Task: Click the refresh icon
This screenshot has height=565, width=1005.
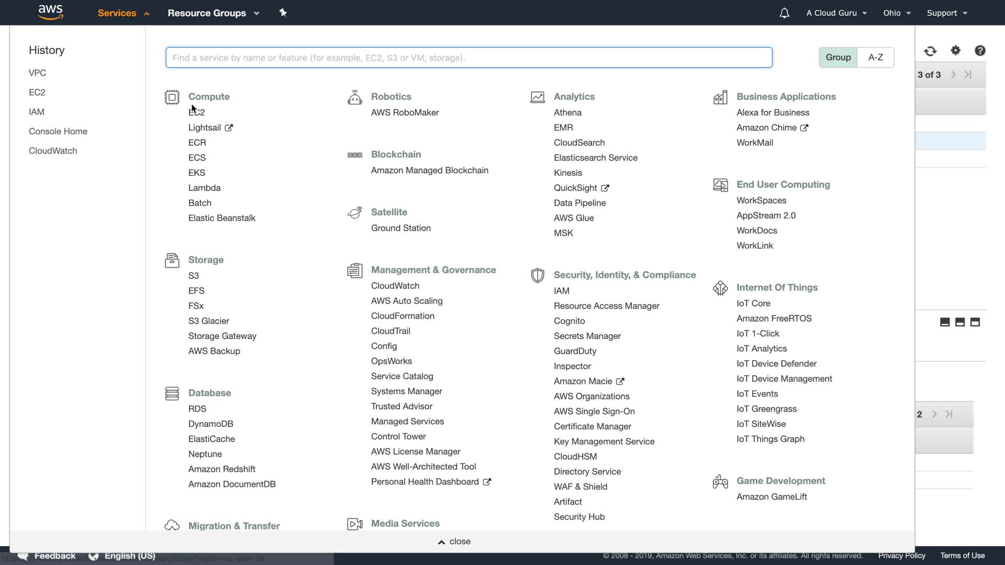Action: 930,51
